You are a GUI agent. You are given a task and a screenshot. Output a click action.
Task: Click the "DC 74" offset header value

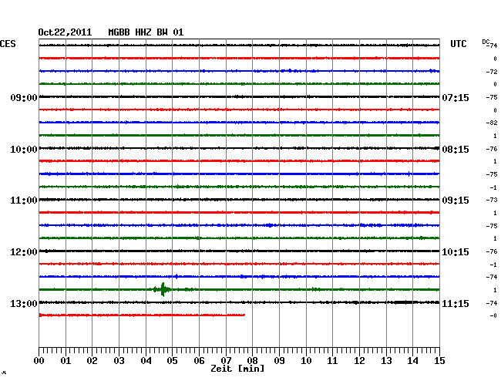click(x=489, y=44)
